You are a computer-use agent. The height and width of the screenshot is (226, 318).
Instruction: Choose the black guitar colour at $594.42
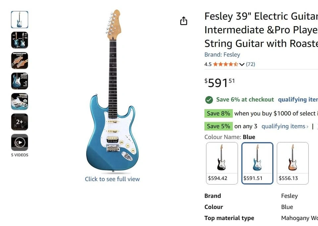(222, 163)
